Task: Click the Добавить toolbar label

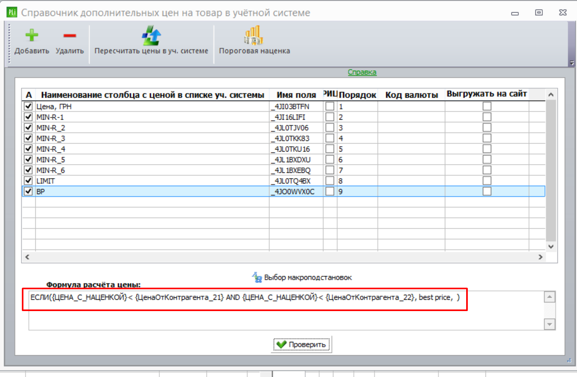Action: click(31, 51)
